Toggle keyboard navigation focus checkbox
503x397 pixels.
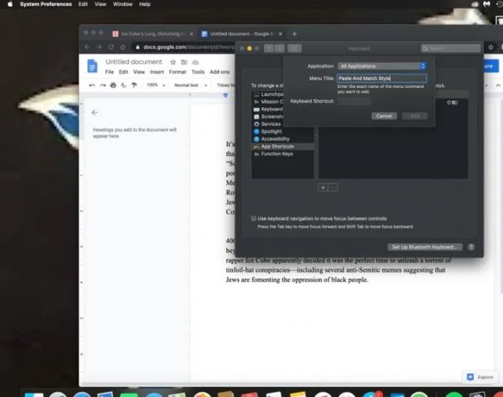254,219
